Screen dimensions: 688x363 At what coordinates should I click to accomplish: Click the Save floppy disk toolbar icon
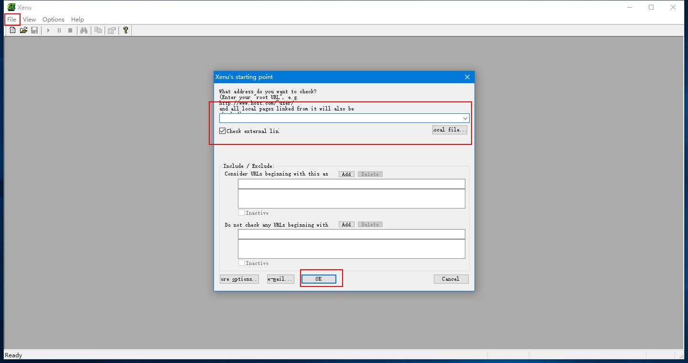(x=34, y=30)
